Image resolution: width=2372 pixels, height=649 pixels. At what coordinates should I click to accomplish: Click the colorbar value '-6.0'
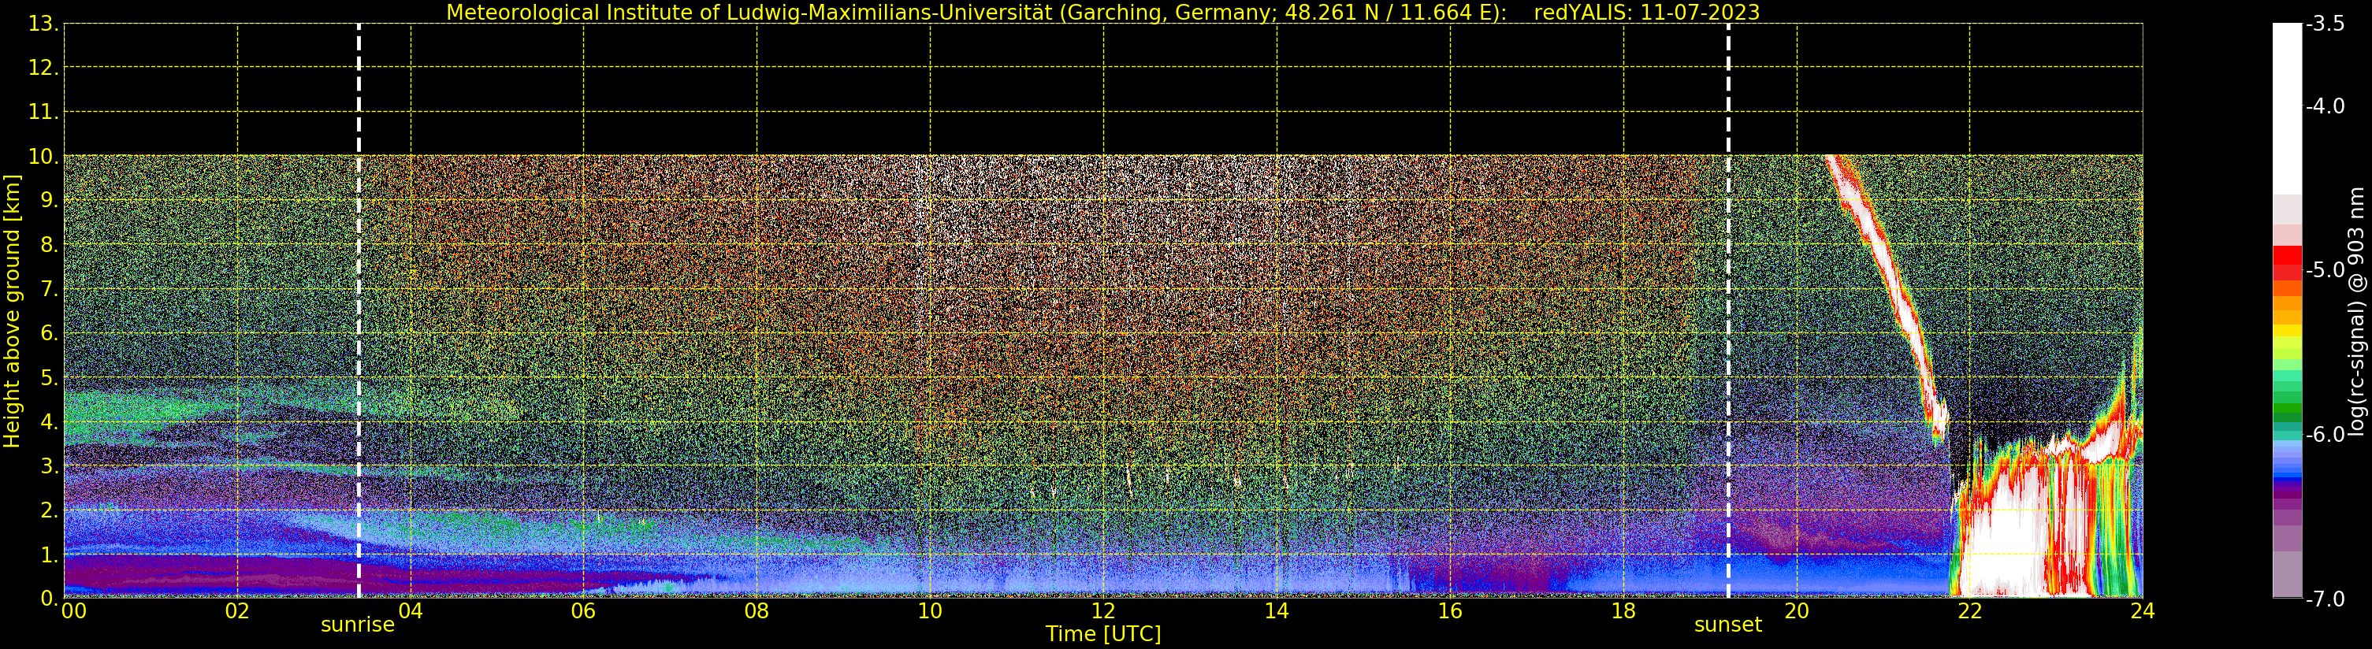point(2325,435)
